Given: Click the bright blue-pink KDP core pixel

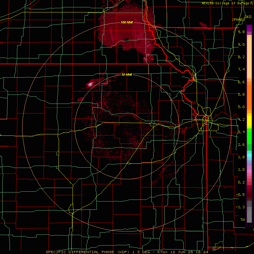Looking at the screenshot, I should [x=90, y=84].
